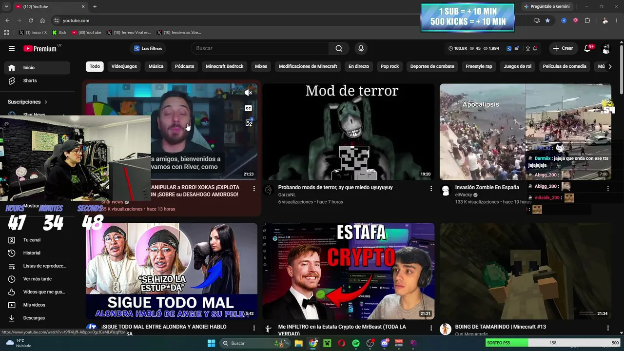Click the YouTube Buscar search field
The height and width of the screenshot is (351, 624).
point(260,48)
